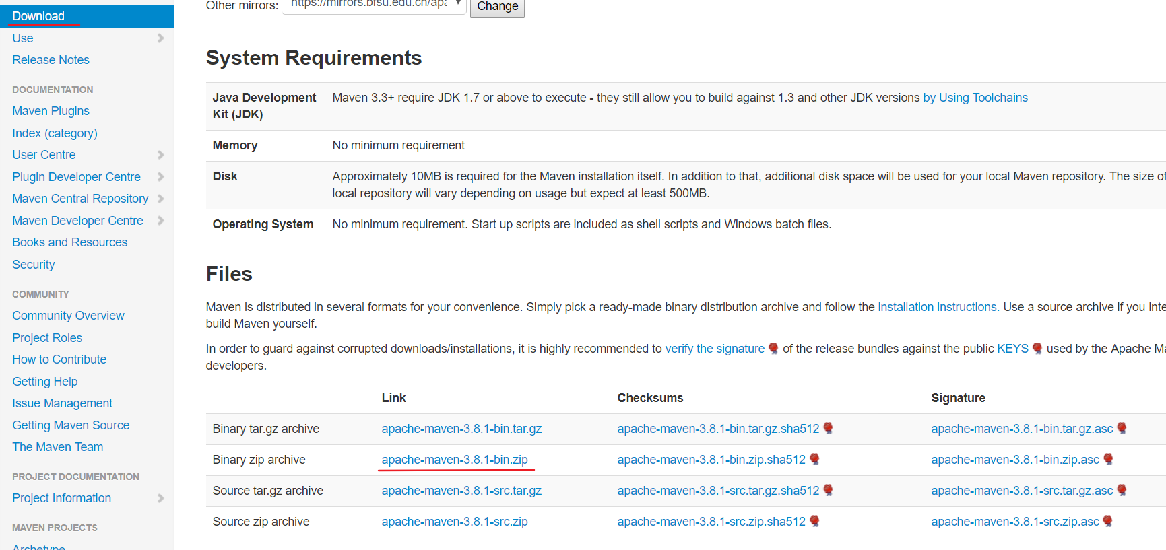Image resolution: width=1166 pixels, height=550 pixels.
Task: Expand the User Centre submenu arrow
Action: [160, 155]
